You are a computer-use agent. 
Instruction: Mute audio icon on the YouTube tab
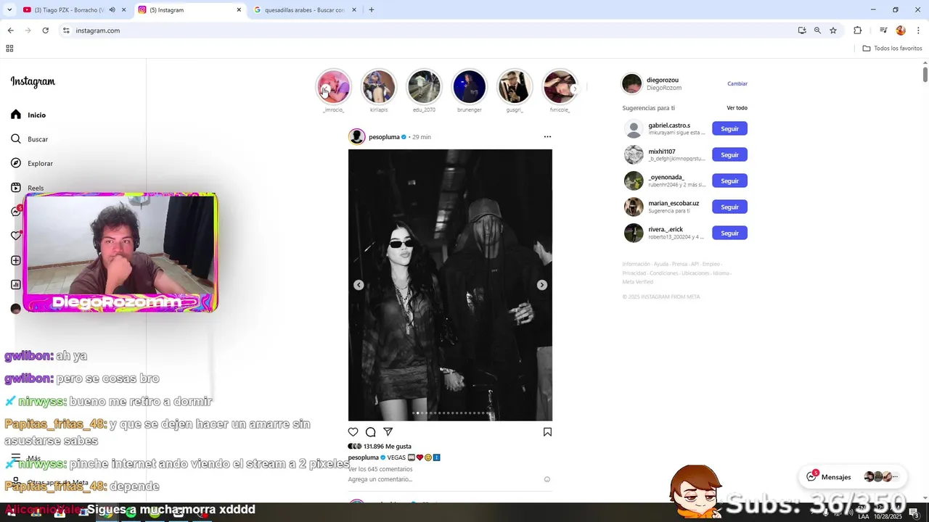[112, 10]
